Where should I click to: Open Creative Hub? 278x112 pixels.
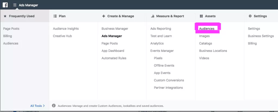point(62,36)
